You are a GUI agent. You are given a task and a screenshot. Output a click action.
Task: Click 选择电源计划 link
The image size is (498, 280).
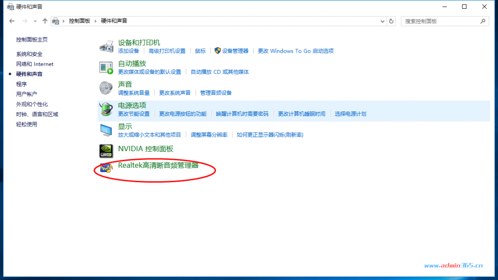(350, 114)
